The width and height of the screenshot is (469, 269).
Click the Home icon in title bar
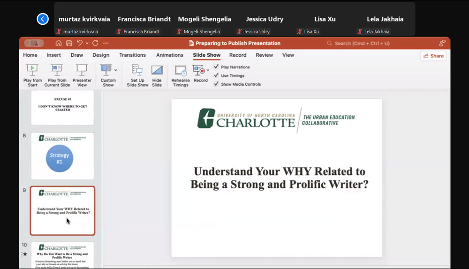[x=59, y=43]
